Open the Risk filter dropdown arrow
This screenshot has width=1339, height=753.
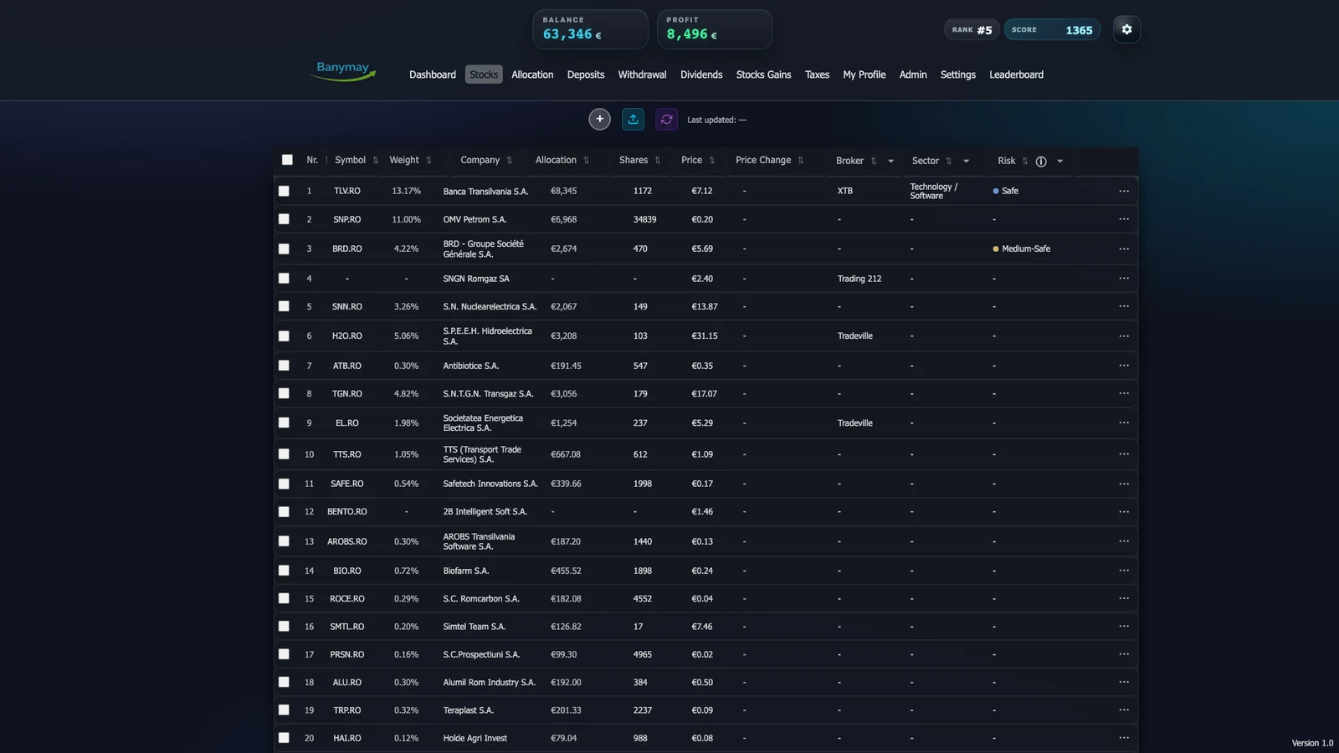point(1059,161)
